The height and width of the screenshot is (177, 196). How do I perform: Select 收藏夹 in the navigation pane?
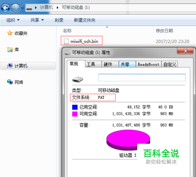coord(21,33)
